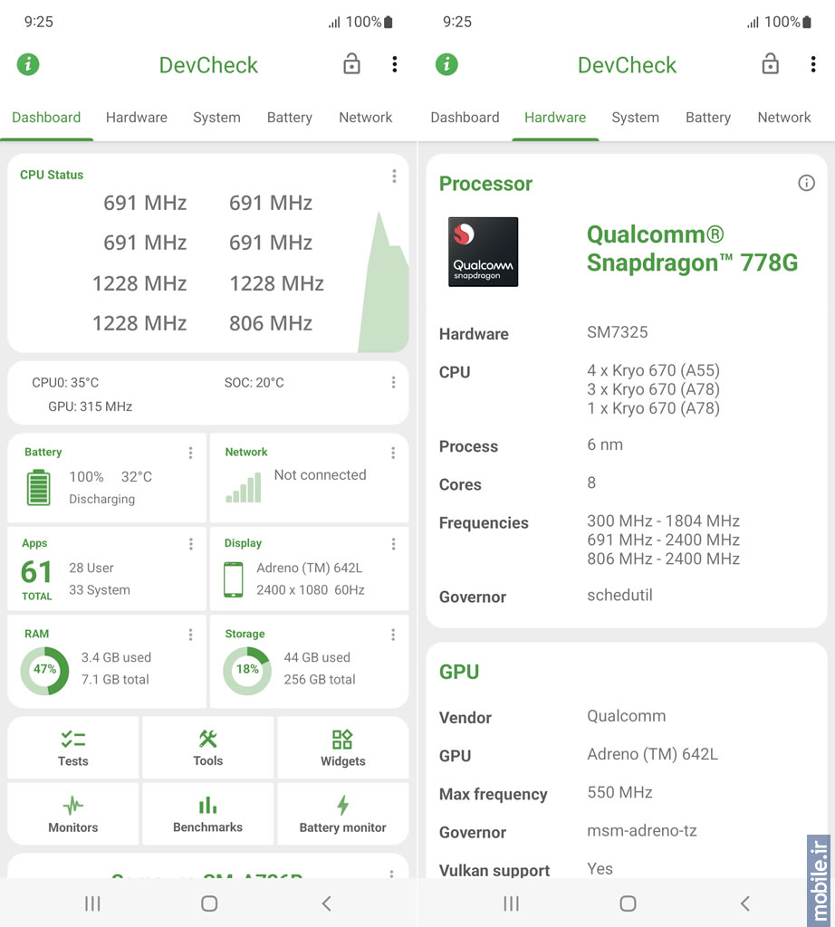Select Network tab in left screen
The height and width of the screenshot is (927, 835).
pos(366,118)
